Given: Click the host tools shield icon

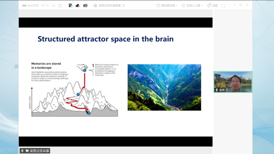Looking at the screenshot, I should click(x=183, y=6).
